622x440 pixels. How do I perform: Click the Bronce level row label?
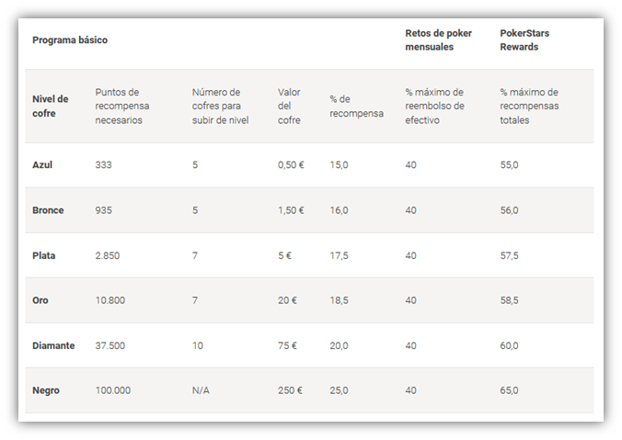(x=48, y=210)
